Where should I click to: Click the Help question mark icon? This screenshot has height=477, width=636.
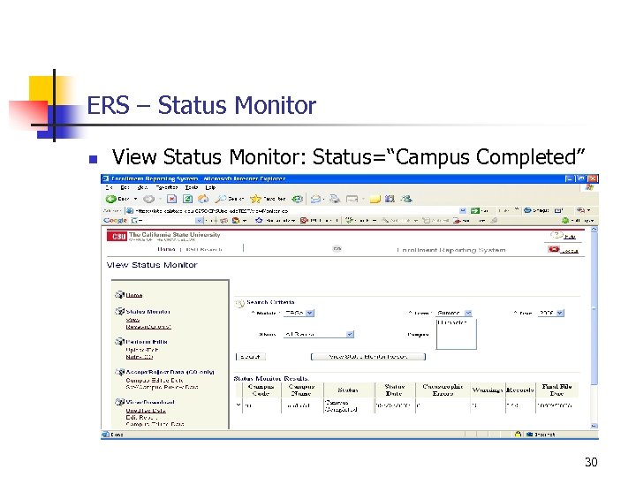(x=556, y=235)
